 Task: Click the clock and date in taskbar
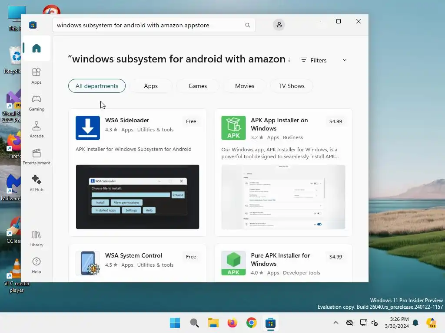pos(396,323)
